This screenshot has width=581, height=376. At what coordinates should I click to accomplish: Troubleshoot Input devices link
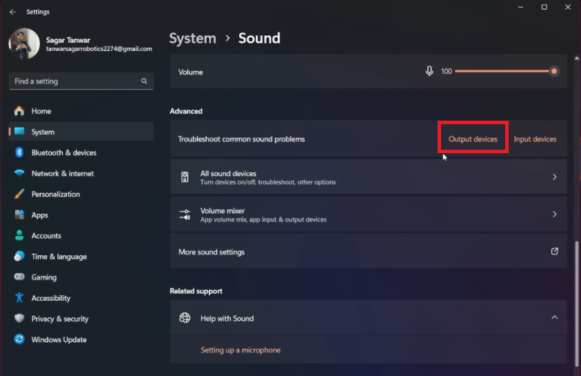point(535,139)
